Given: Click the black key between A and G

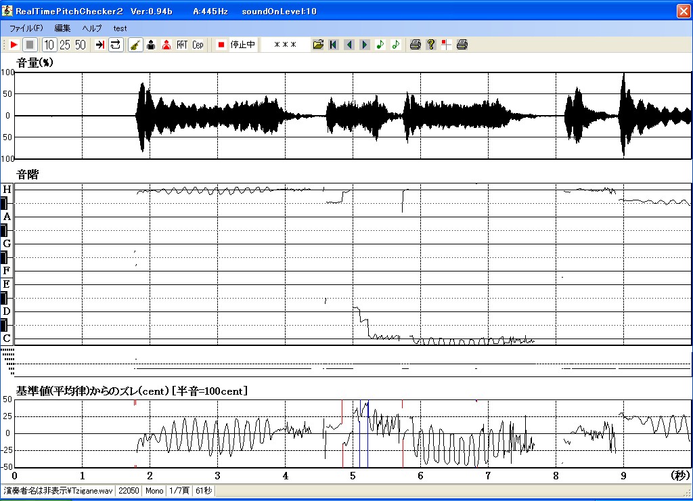Looking at the screenshot, I should click(x=4, y=230).
